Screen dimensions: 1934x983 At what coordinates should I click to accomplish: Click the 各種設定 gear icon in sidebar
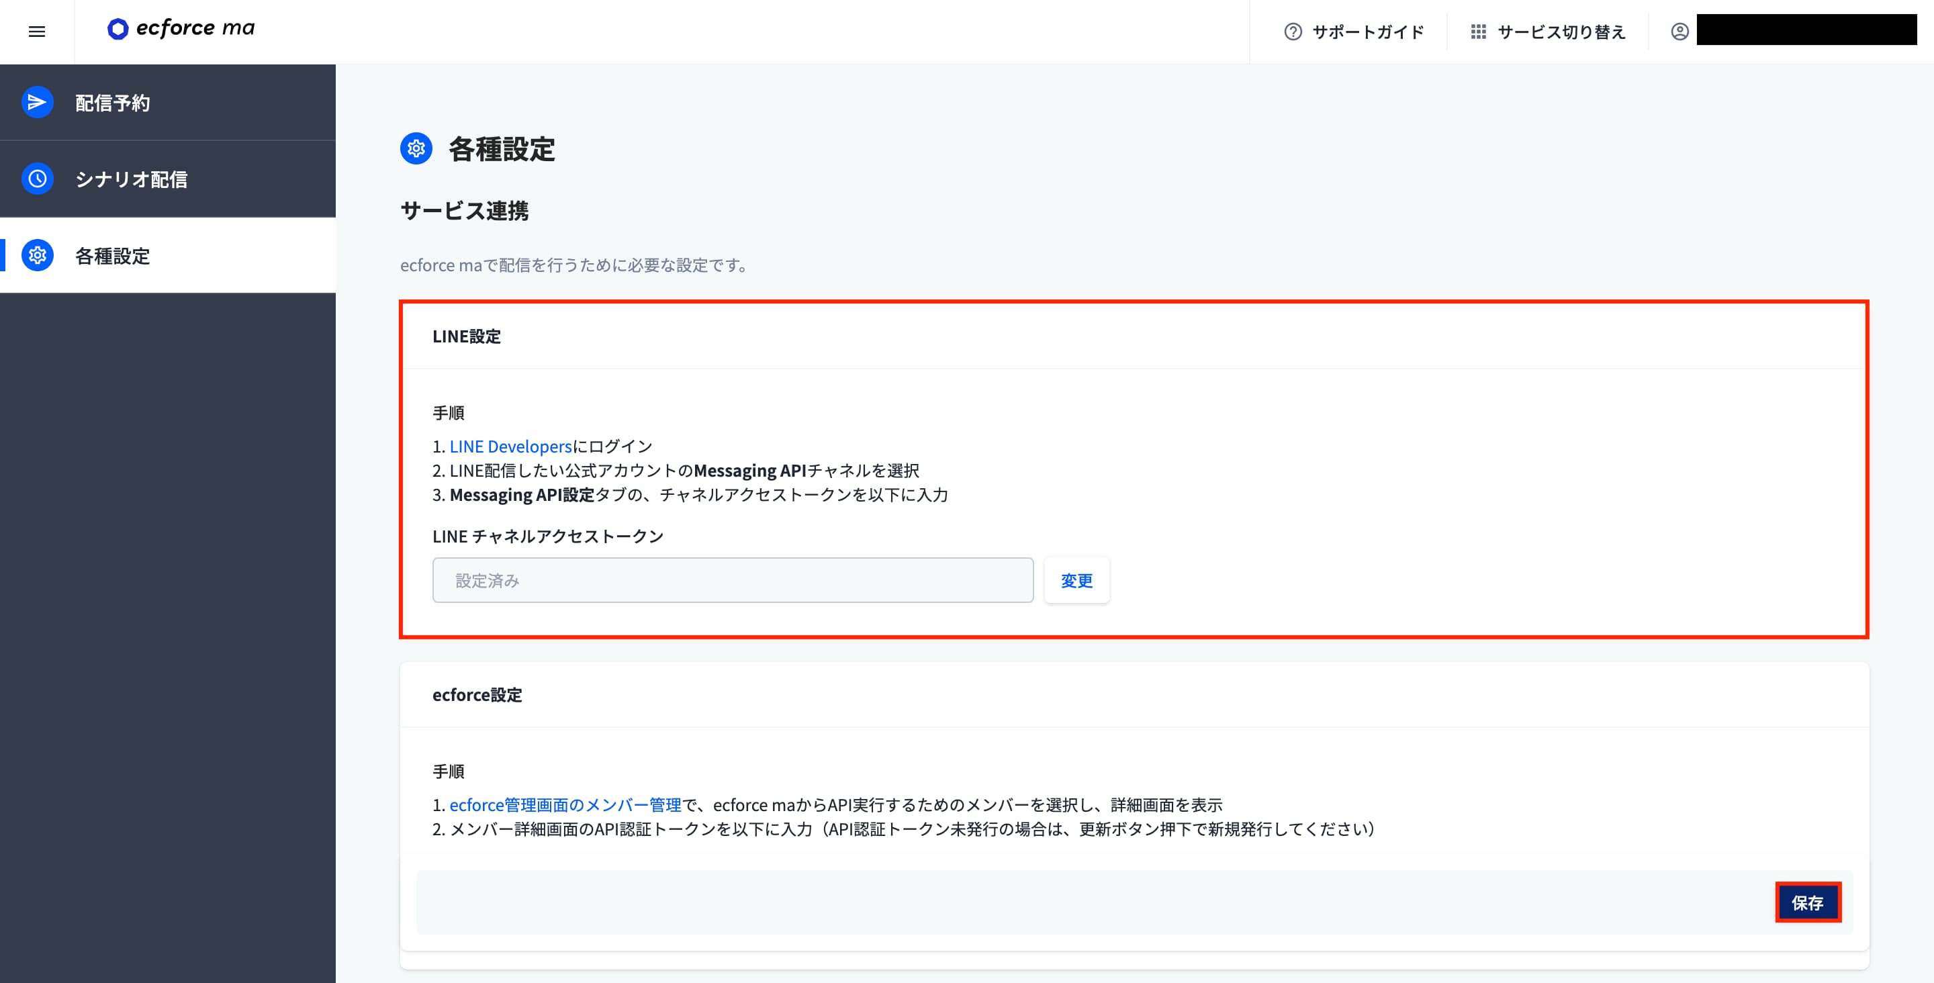[36, 255]
